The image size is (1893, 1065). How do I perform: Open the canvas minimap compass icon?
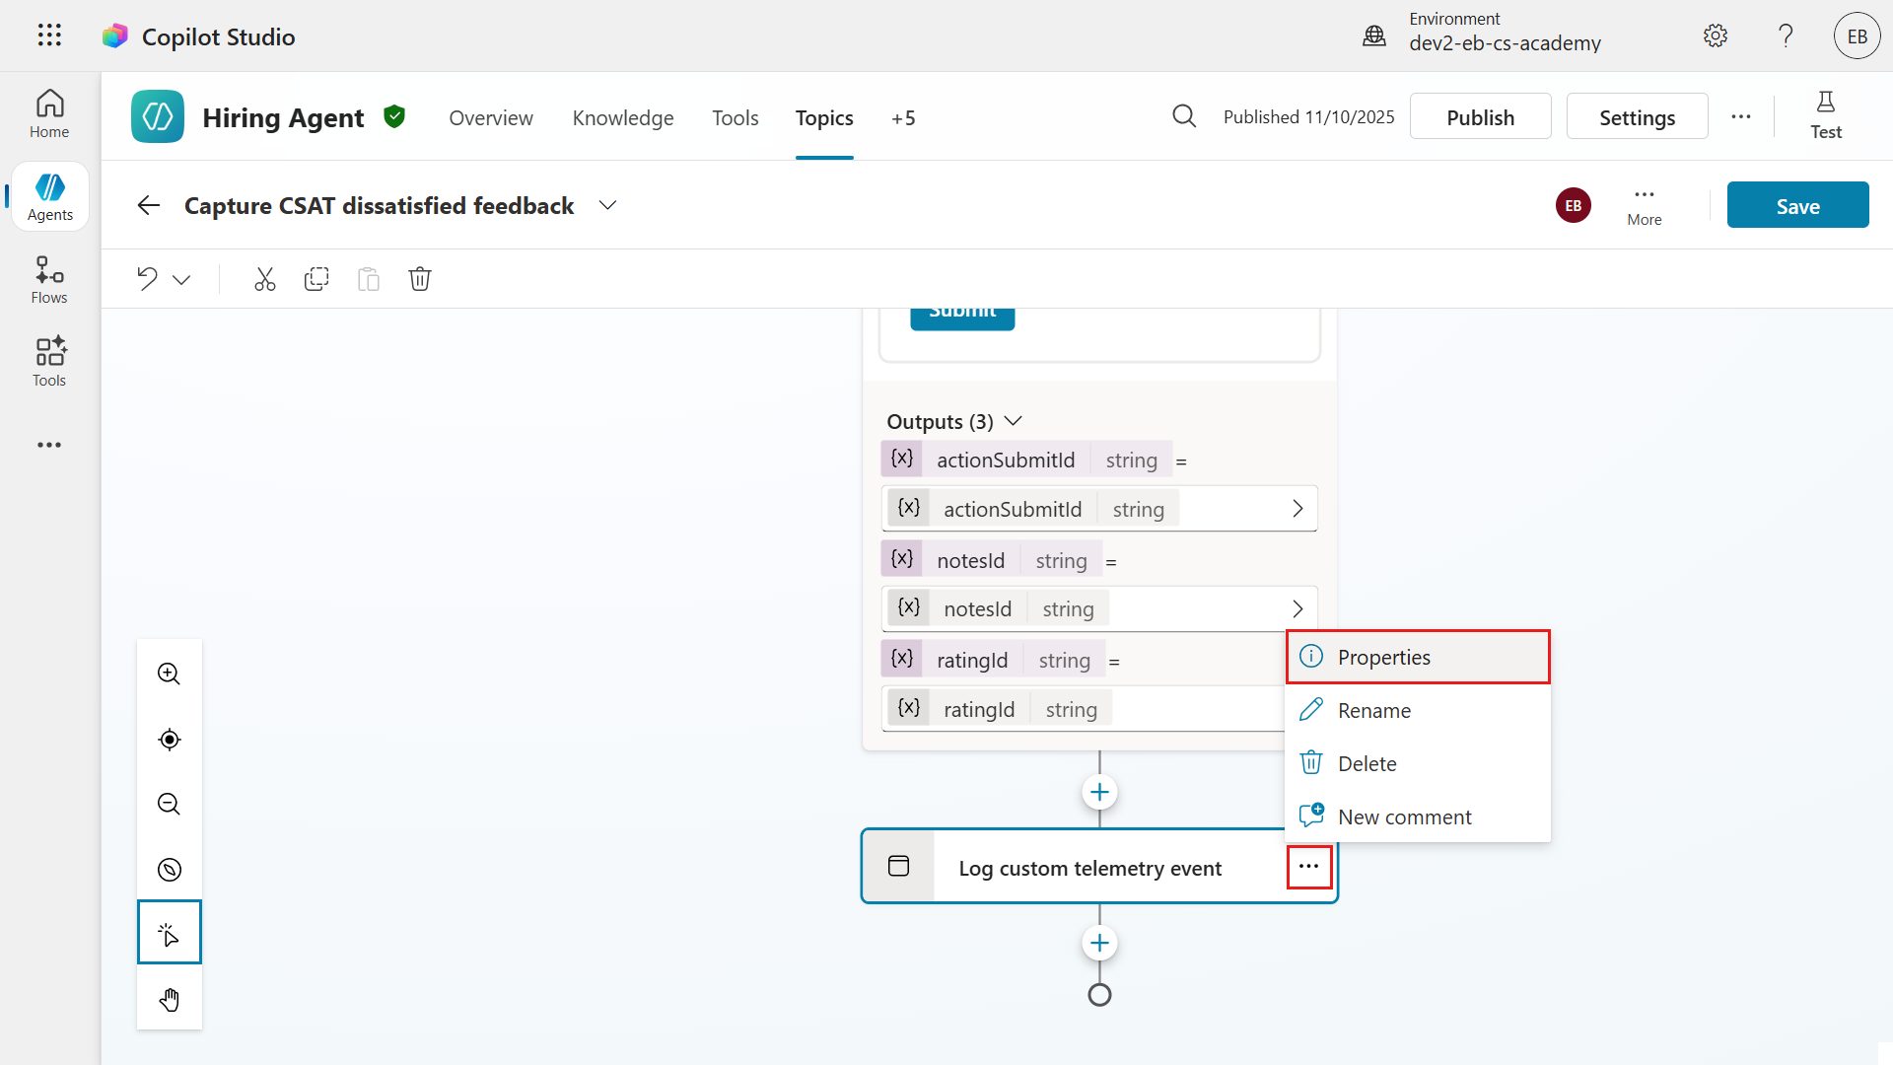(x=169, y=870)
